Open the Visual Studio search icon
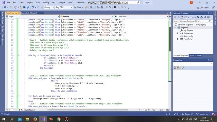This screenshot has height=122, width=217. point(138,2)
